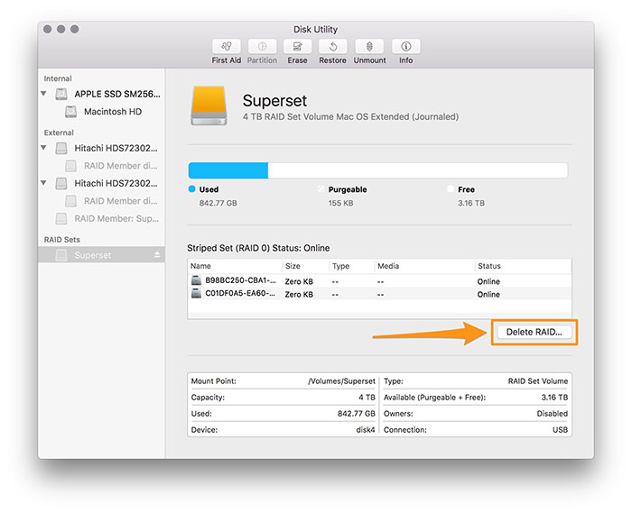
Task: Click the 4 TB capacity value
Action: pyautogui.click(x=367, y=397)
